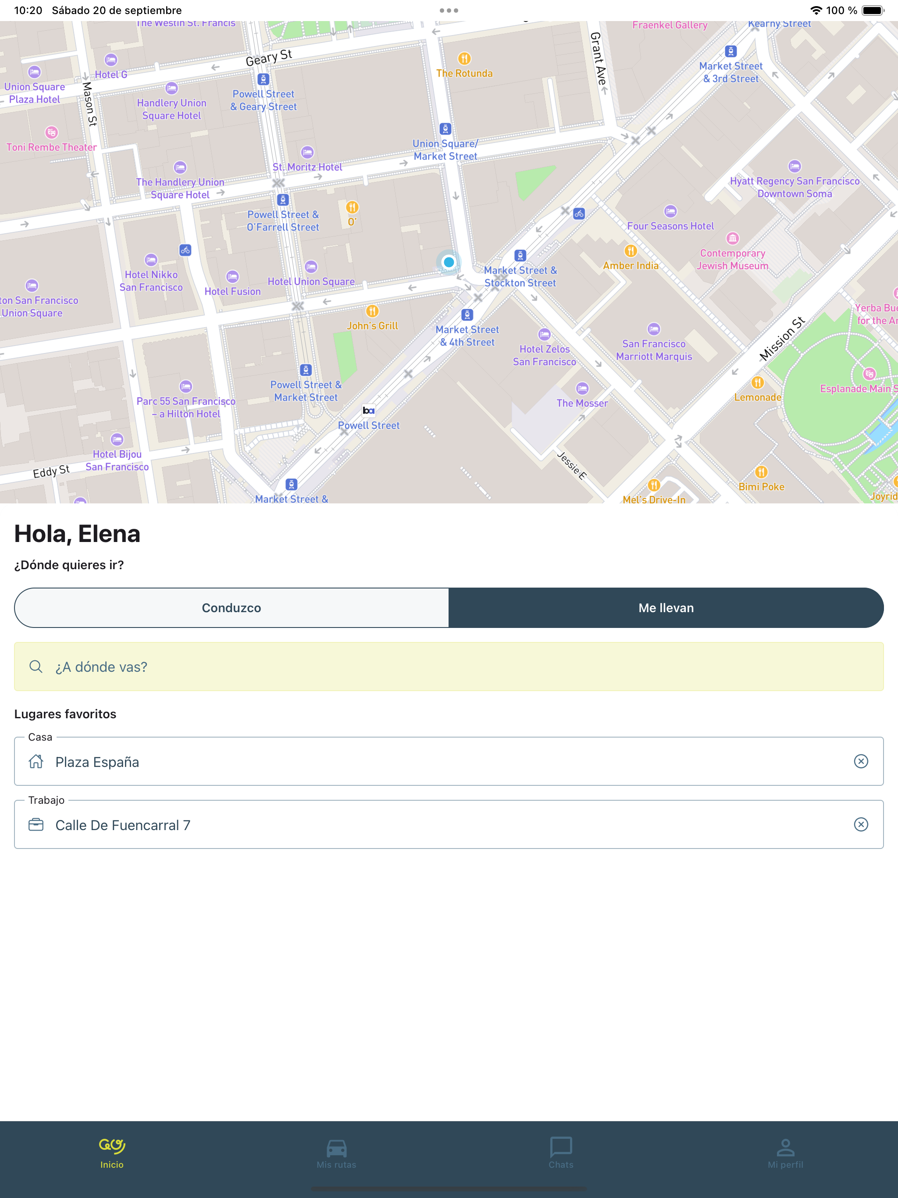Image resolution: width=898 pixels, height=1198 pixels.
Task: Tap the bike share icon on Market Street
Action: [x=579, y=214]
